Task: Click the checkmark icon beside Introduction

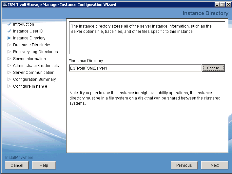Action: click(9, 24)
